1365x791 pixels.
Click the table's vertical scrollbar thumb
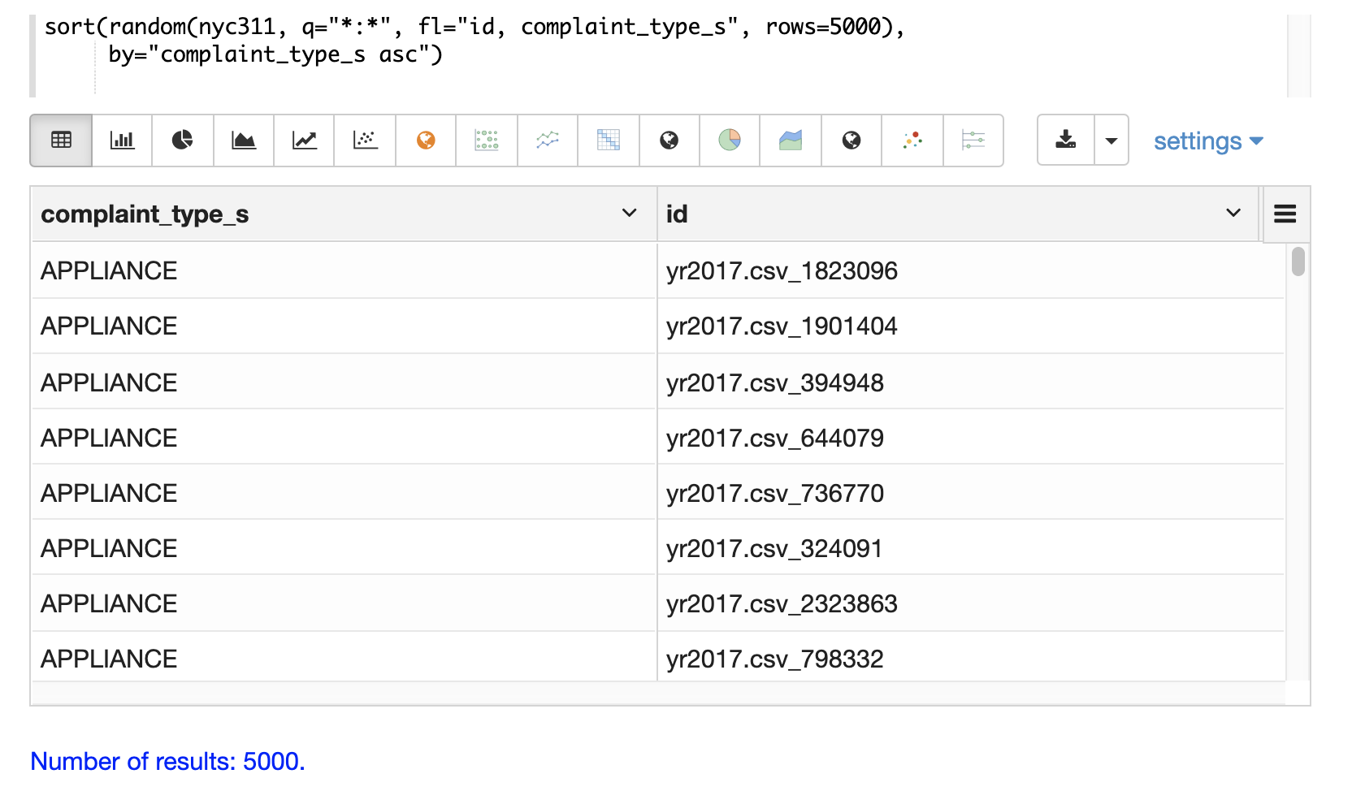click(x=1298, y=262)
